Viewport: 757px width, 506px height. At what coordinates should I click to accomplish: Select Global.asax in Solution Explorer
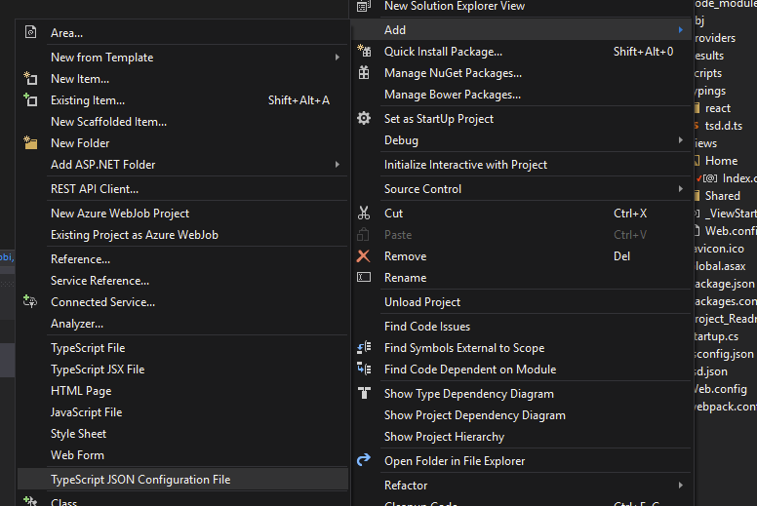tap(720, 266)
